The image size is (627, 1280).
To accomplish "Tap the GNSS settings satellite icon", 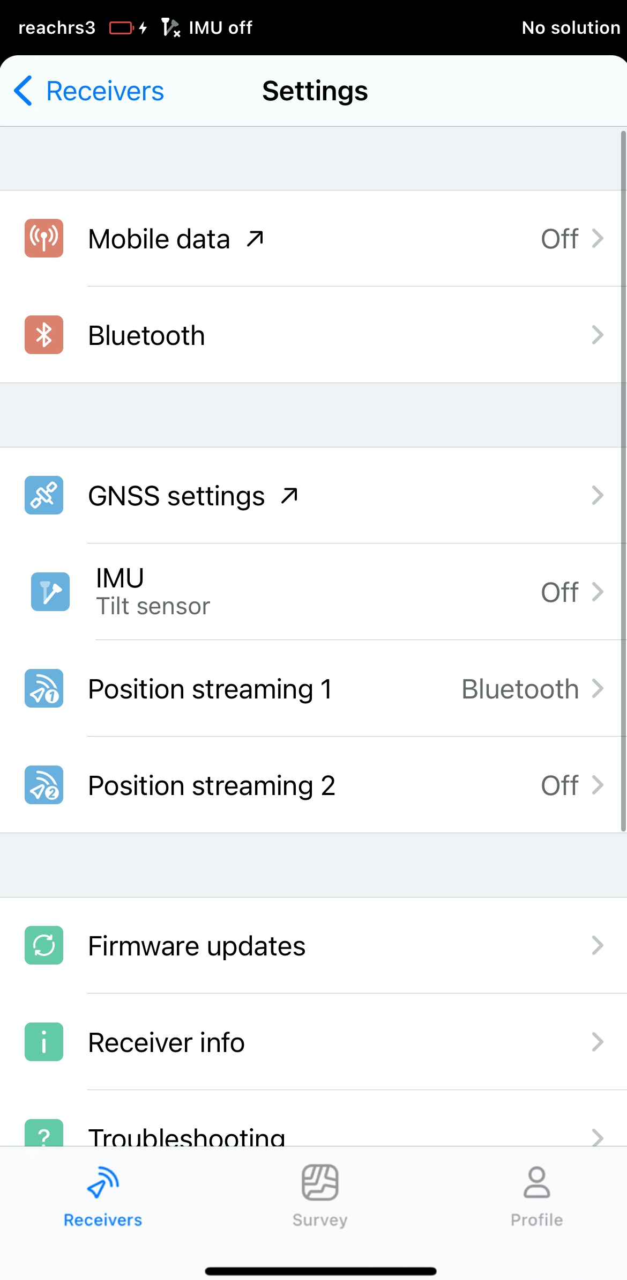I will [x=44, y=495].
